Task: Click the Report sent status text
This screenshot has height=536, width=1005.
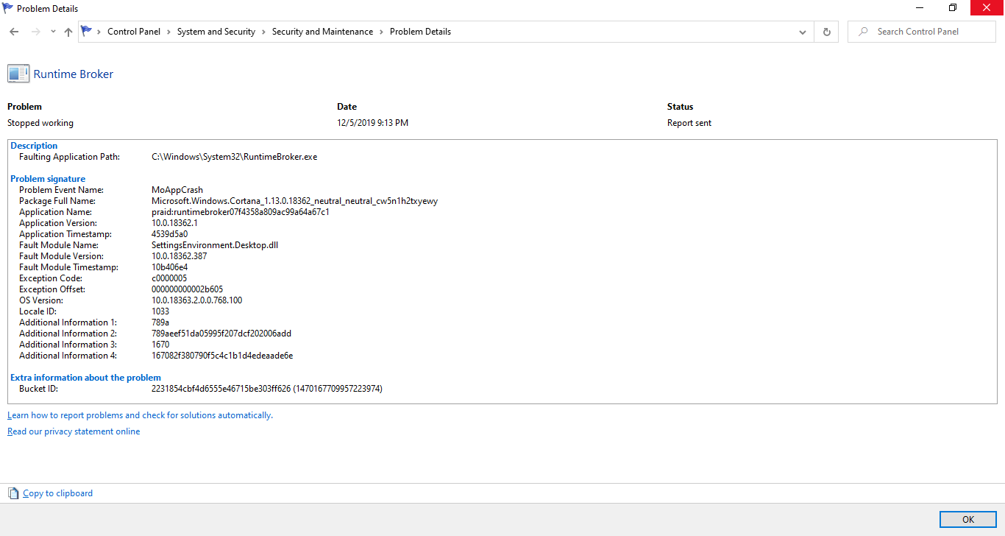Action: pos(689,123)
